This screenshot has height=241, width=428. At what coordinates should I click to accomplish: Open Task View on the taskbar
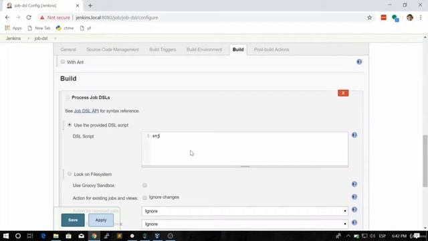tap(30, 236)
